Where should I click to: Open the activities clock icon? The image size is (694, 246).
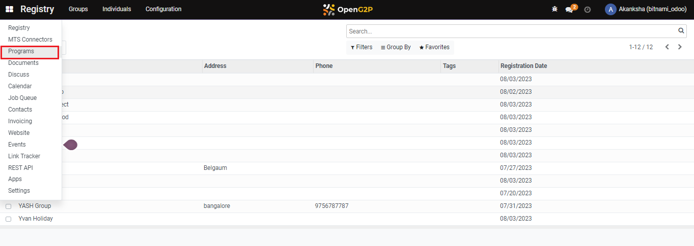(x=587, y=10)
